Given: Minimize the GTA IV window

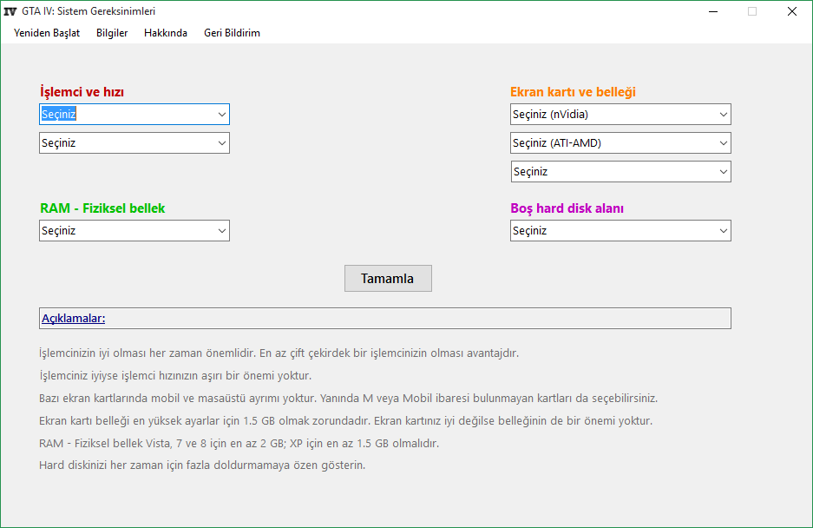Looking at the screenshot, I should click(713, 11).
